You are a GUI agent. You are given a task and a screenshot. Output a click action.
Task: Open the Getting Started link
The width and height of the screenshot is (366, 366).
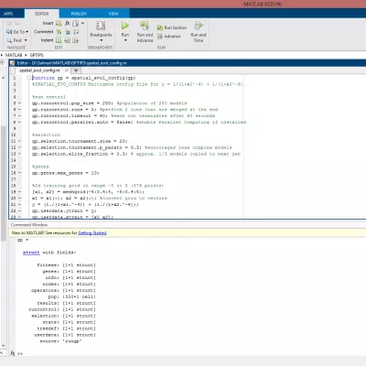point(92,233)
